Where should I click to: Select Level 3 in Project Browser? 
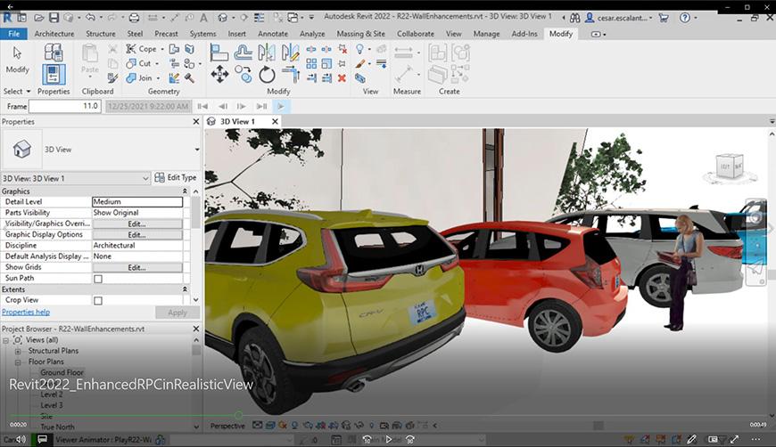click(x=52, y=405)
